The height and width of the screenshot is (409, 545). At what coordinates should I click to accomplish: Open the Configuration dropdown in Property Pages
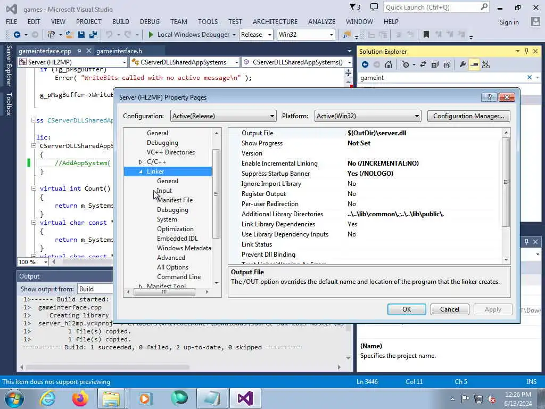pyautogui.click(x=223, y=116)
